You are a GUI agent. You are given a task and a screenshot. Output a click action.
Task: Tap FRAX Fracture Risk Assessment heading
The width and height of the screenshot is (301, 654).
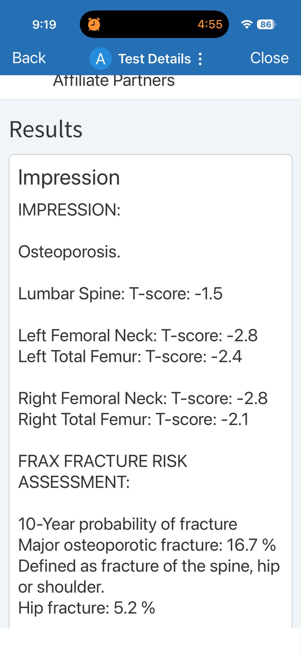tap(103, 471)
